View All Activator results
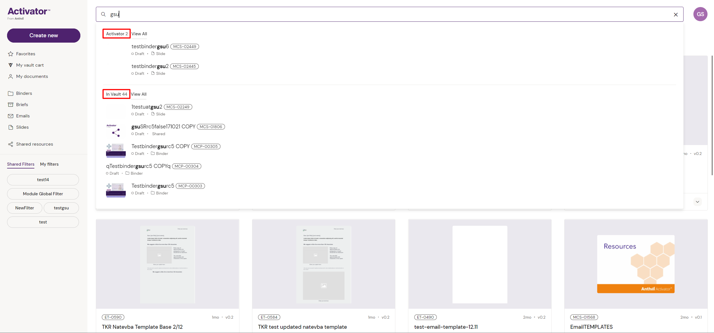 (139, 34)
